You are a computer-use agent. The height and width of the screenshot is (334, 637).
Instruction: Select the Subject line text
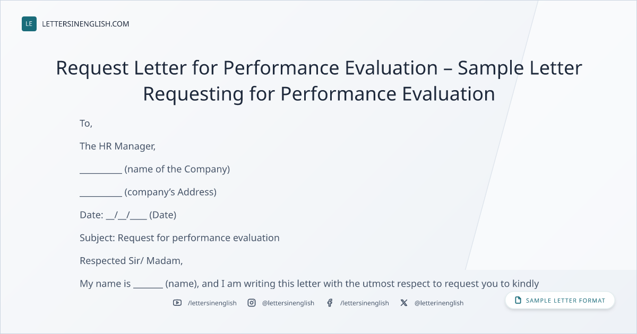[x=179, y=238]
